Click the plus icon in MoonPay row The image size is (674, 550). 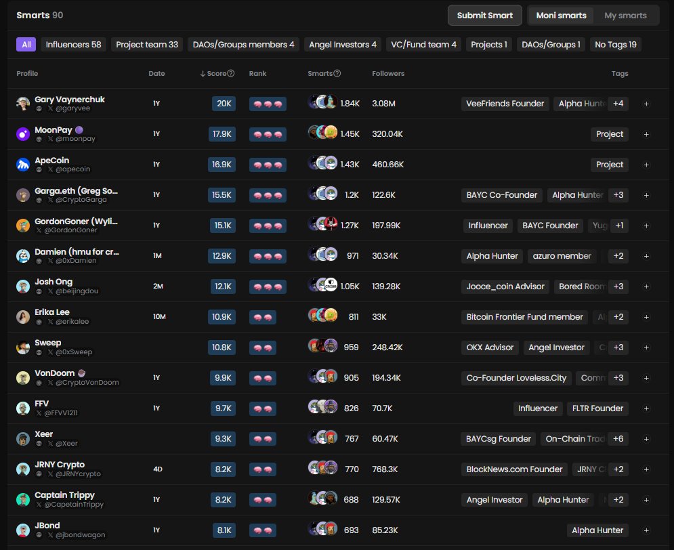[646, 135]
